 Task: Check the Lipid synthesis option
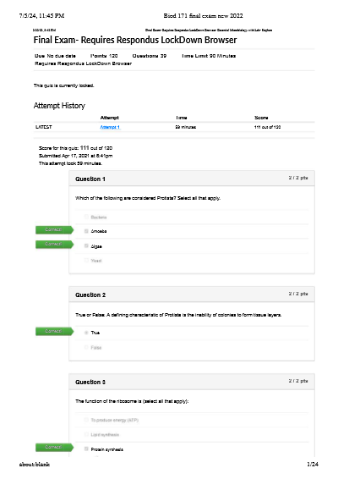pyautogui.click(x=86, y=434)
